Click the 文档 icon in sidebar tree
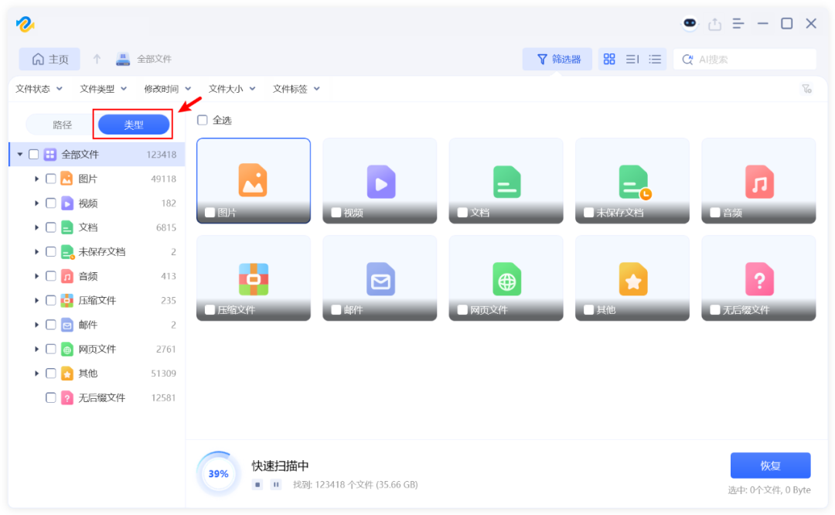The image size is (835, 515). click(66, 227)
